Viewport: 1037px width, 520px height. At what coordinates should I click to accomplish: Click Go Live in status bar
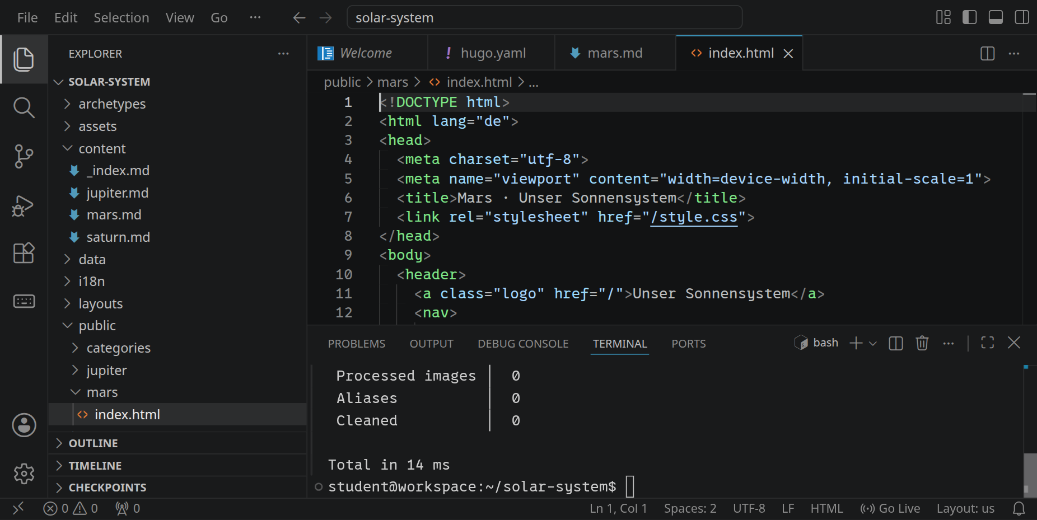890,508
